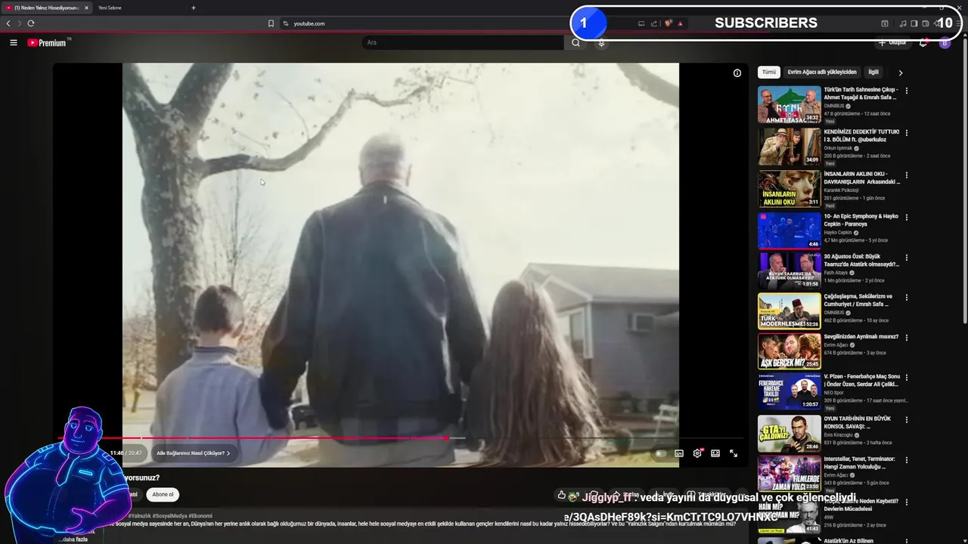Image resolution: width=968 pixels, height=544 pixels.
Task: Open site info icon beside youtube.com
Action: [x=286, y=23]
